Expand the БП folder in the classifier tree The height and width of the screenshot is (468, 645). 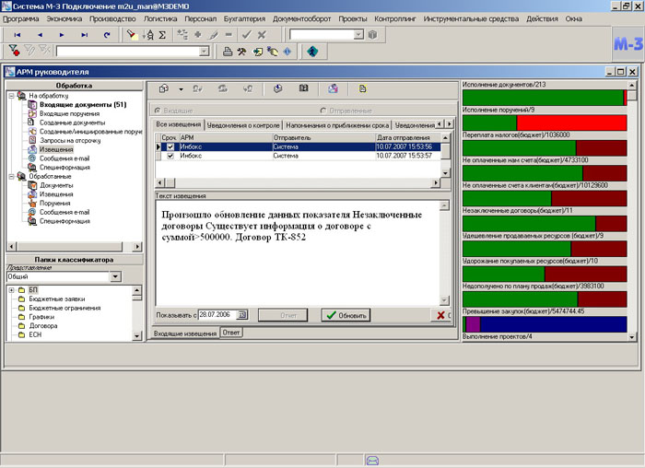click(x=11, y=290)
